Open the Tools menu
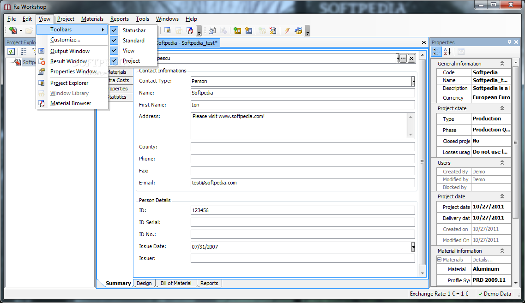The width and height of the screenshot is (525, 303). click(x=142, y=19)
